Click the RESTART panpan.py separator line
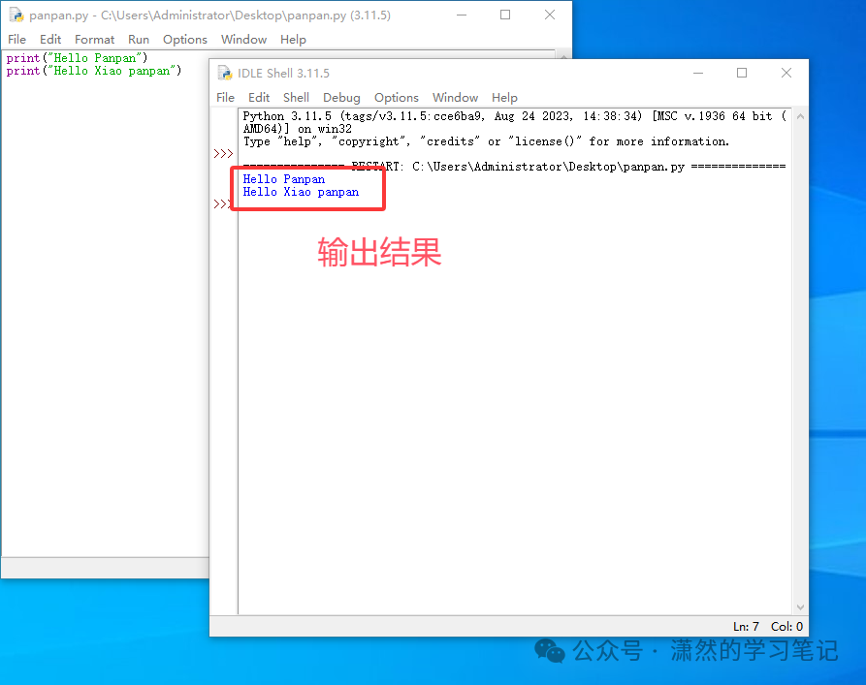866x685 pixels. coord(514,166)
